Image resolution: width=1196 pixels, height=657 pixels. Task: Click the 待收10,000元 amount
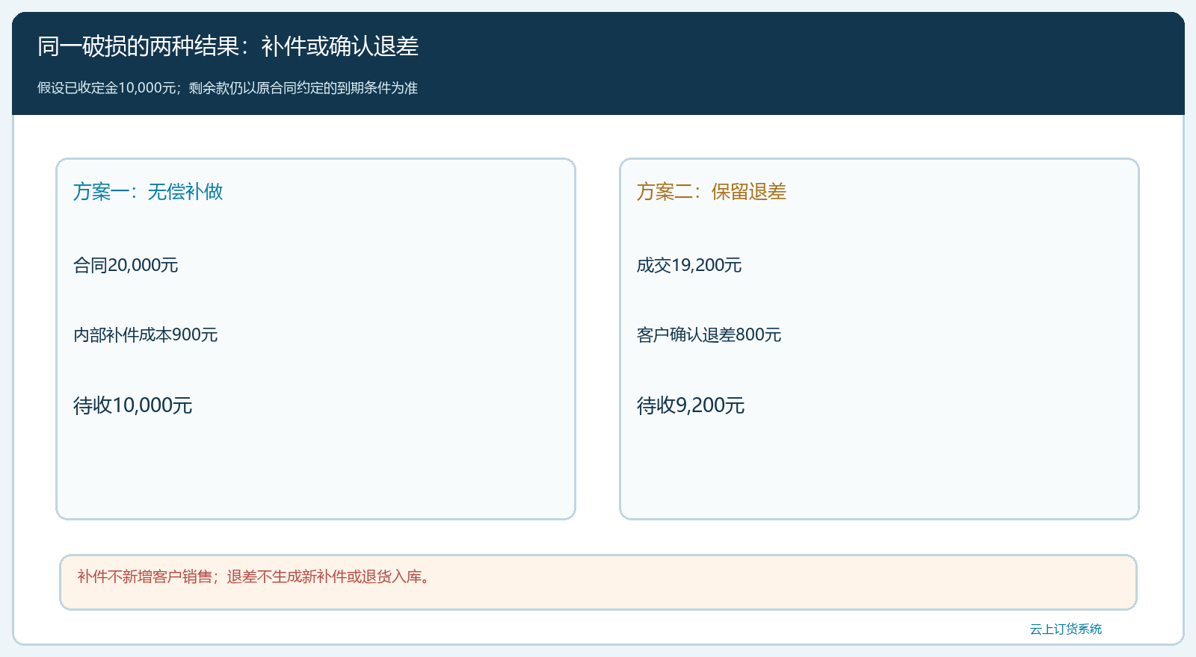pos(133,405)
